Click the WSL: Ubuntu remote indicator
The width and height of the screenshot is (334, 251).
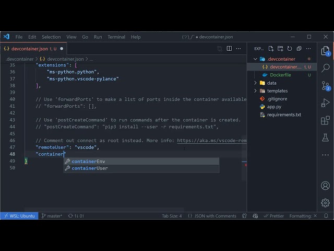coord(19,216)
